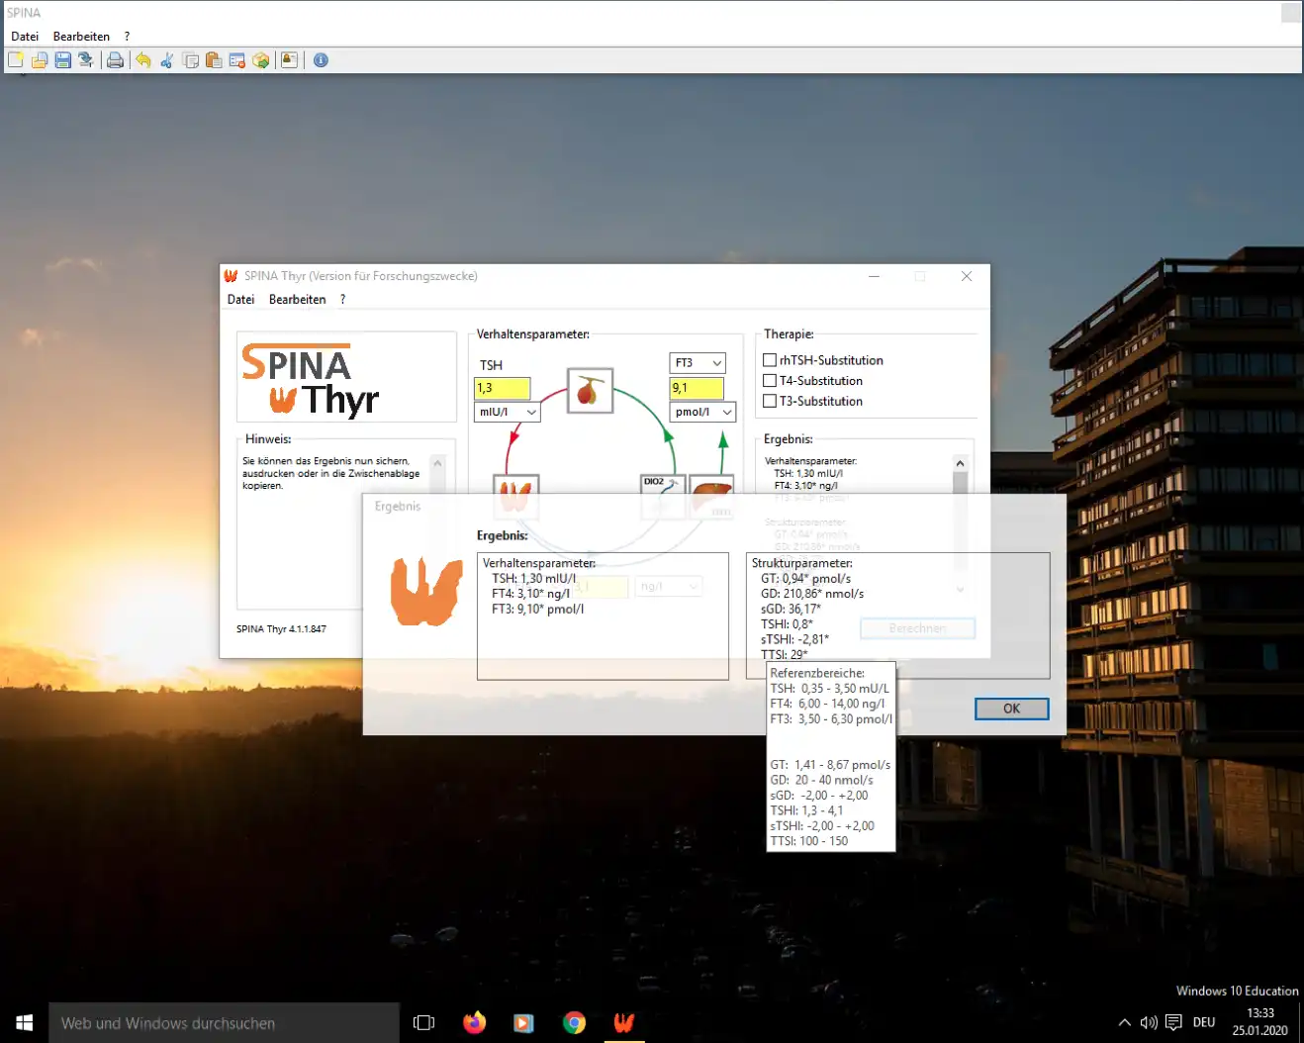
Task: Open Windows Start menu
Action: point(25,1022)
